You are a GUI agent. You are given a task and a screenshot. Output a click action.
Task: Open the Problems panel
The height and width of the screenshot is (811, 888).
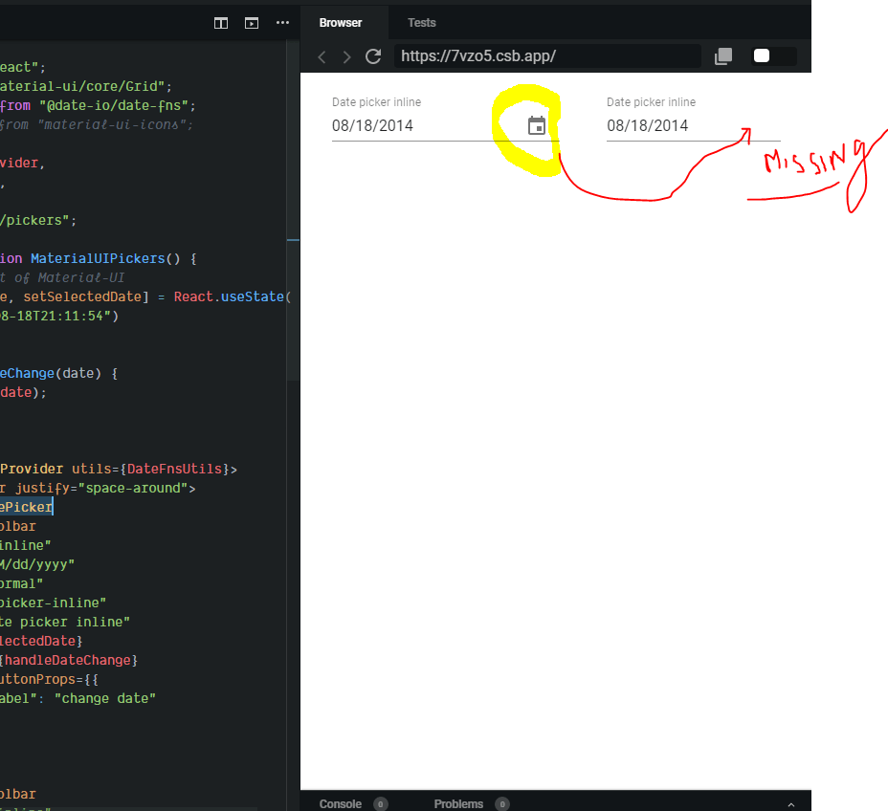click(x=458, y=803)
